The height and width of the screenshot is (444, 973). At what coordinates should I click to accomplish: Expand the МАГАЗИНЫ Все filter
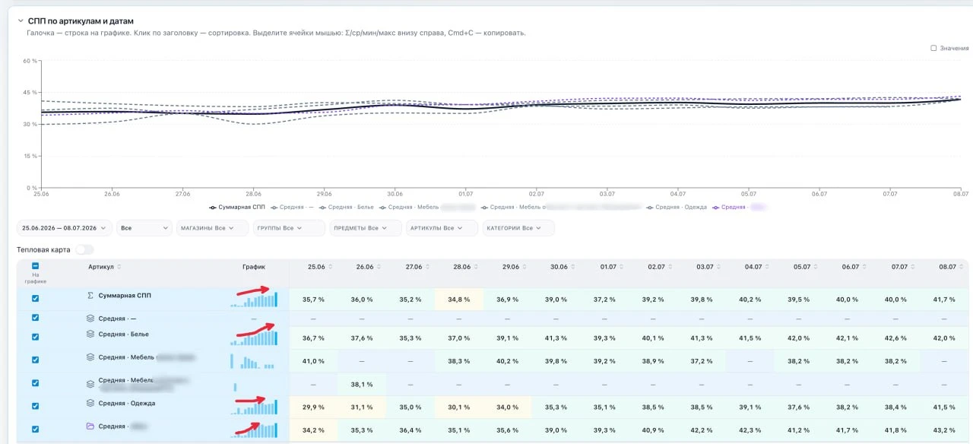[x=212, y=227]
